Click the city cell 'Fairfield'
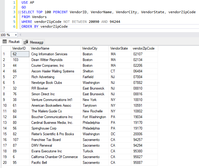 [x=94, y=77]
